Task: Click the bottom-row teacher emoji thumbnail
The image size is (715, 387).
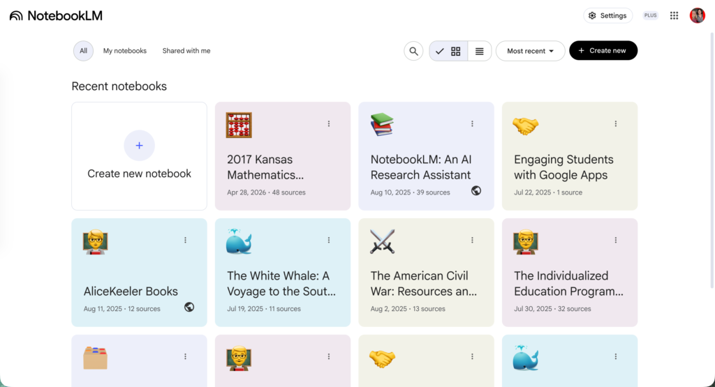Action: click(239, 358)
